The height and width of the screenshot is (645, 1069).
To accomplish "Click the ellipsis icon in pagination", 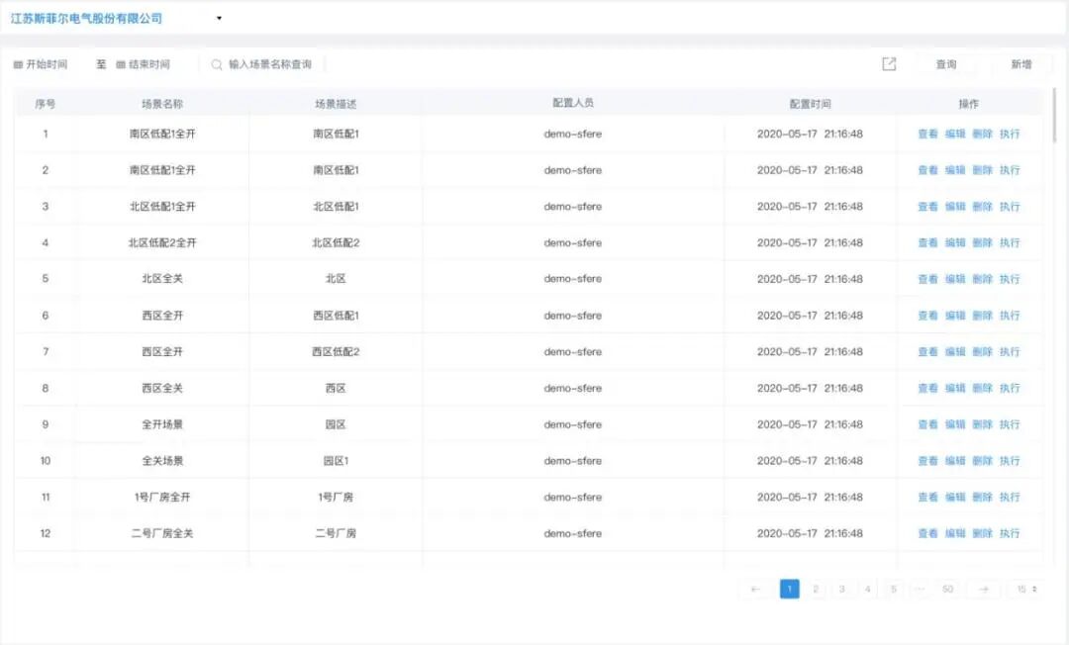I will 920,589.
